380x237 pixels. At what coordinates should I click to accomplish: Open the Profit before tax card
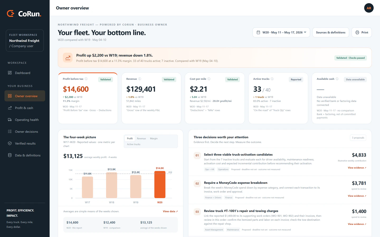pos(88,98)
